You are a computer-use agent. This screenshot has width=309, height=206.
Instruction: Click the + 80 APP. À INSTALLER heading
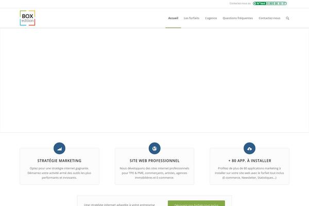tap(250, 161)
